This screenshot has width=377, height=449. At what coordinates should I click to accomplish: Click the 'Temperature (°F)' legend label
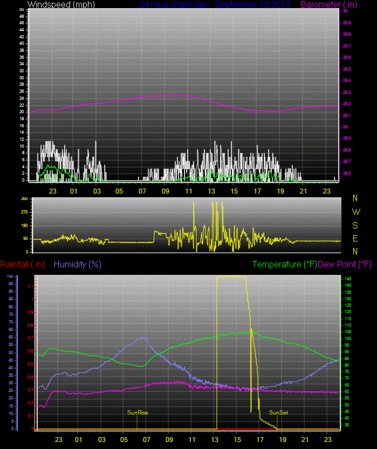pyautogui.click(x=284, y=264)
